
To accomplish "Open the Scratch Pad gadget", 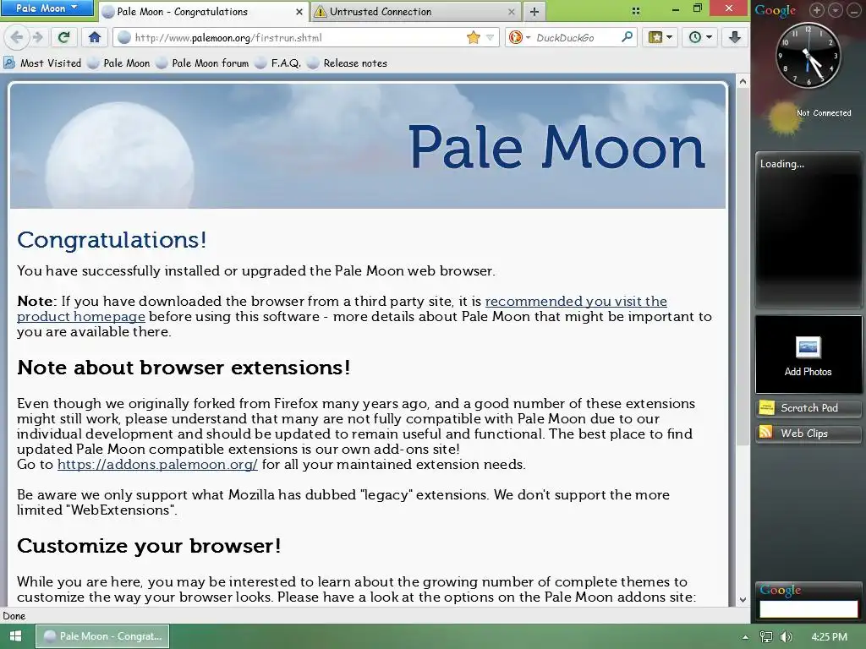I will coord(808,408).
